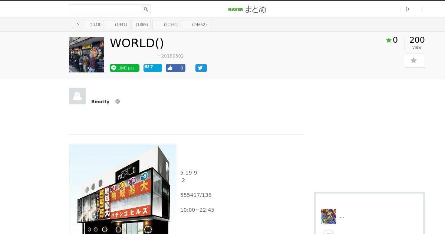The image size is (445, 234).
Task: Click the green star rating count
Action: tap(392, 40)
